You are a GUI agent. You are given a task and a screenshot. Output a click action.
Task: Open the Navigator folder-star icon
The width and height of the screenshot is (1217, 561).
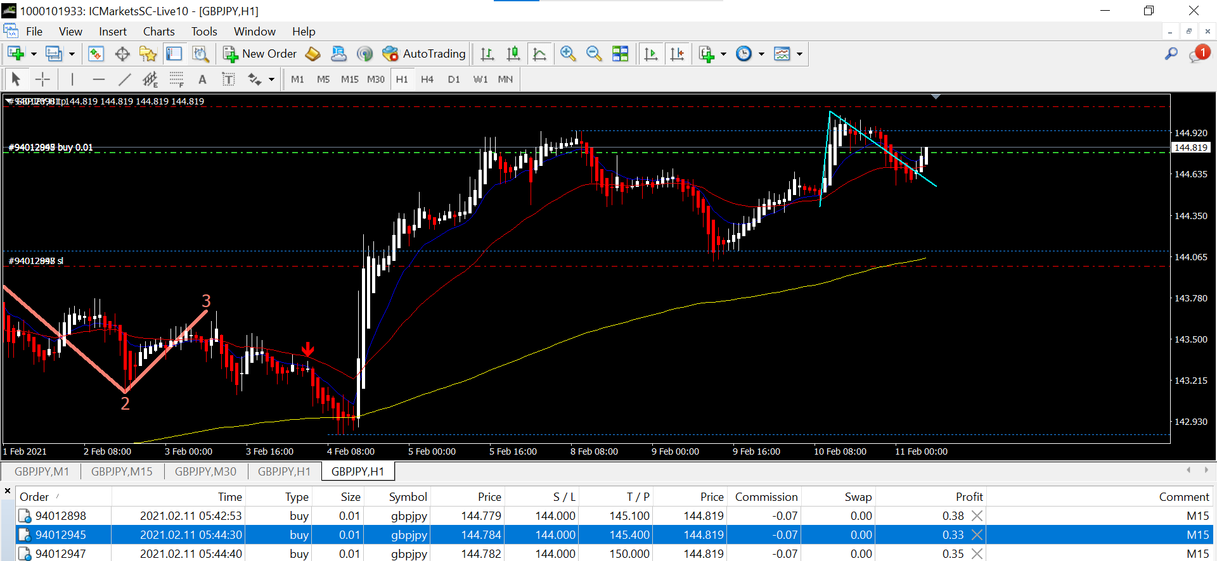tap(148, 54)
